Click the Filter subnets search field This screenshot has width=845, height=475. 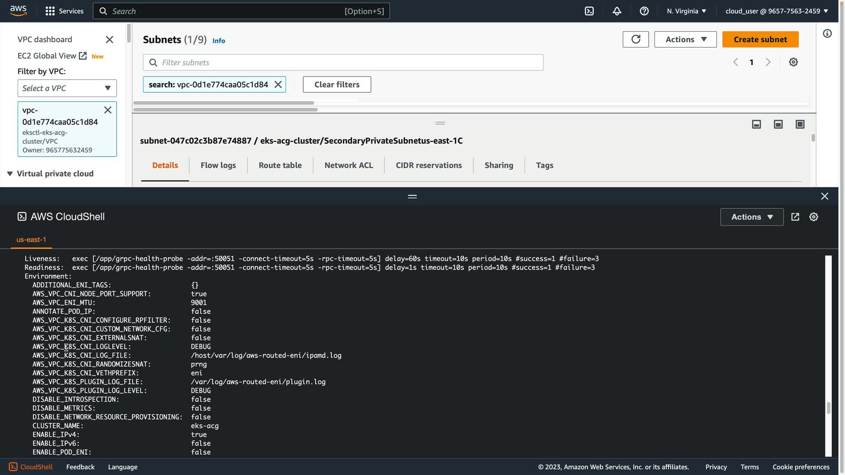coord(343,62)
